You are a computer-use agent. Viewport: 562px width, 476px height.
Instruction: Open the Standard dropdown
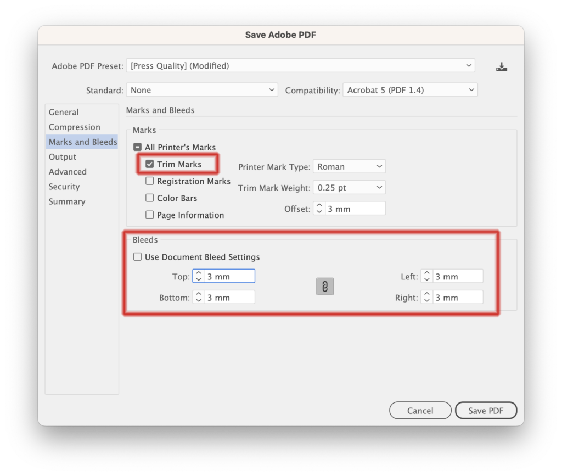click(x=202, y=90)
